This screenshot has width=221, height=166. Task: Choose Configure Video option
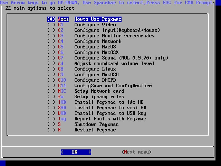pyautogui.click(x=95, y=25)
